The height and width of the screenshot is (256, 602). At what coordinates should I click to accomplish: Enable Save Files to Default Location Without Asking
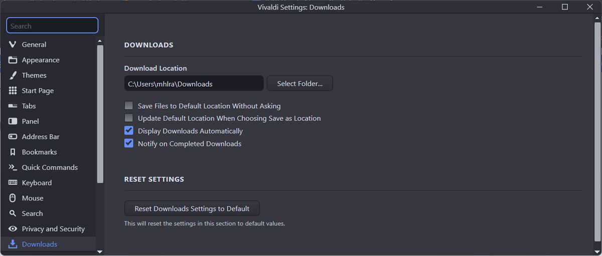pos(129,106)
